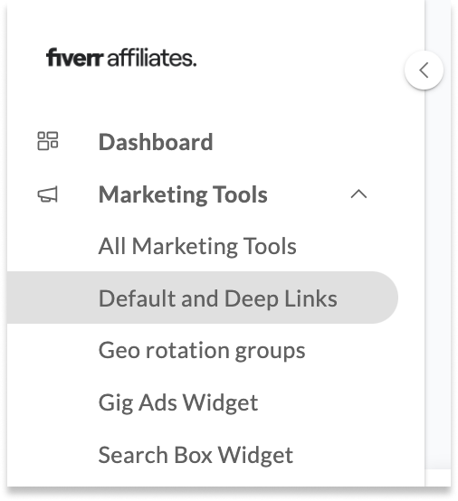The width and height of the screenshot is (458, 501).
Task: Click the word "Tools" in All Marketing Tools
Action: (270, 246)
